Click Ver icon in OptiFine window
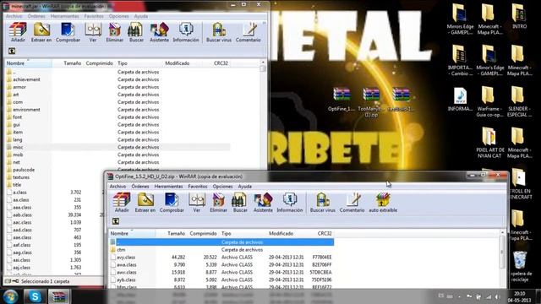541x304 pixels. [x=197, y=203]
